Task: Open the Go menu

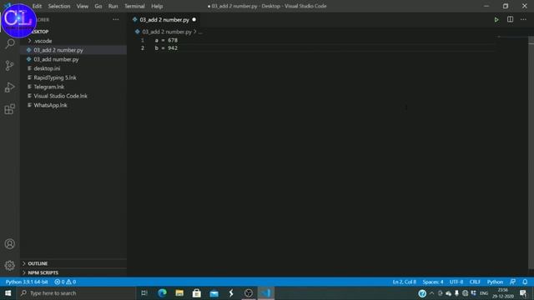Action: click(x=98, y=6)
